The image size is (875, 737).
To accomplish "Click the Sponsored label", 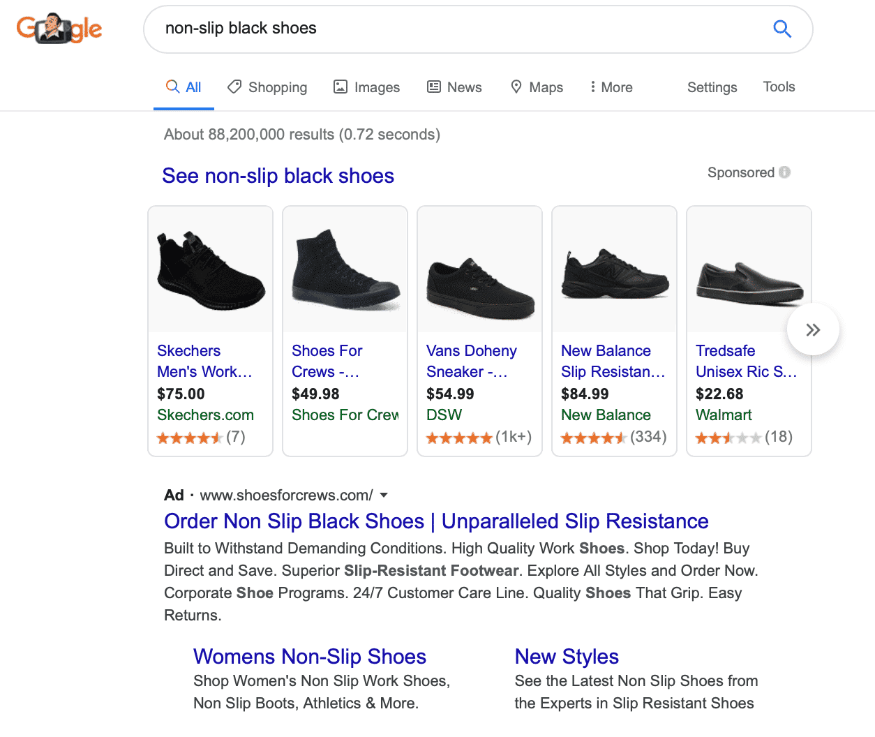I will coord(741,172).
